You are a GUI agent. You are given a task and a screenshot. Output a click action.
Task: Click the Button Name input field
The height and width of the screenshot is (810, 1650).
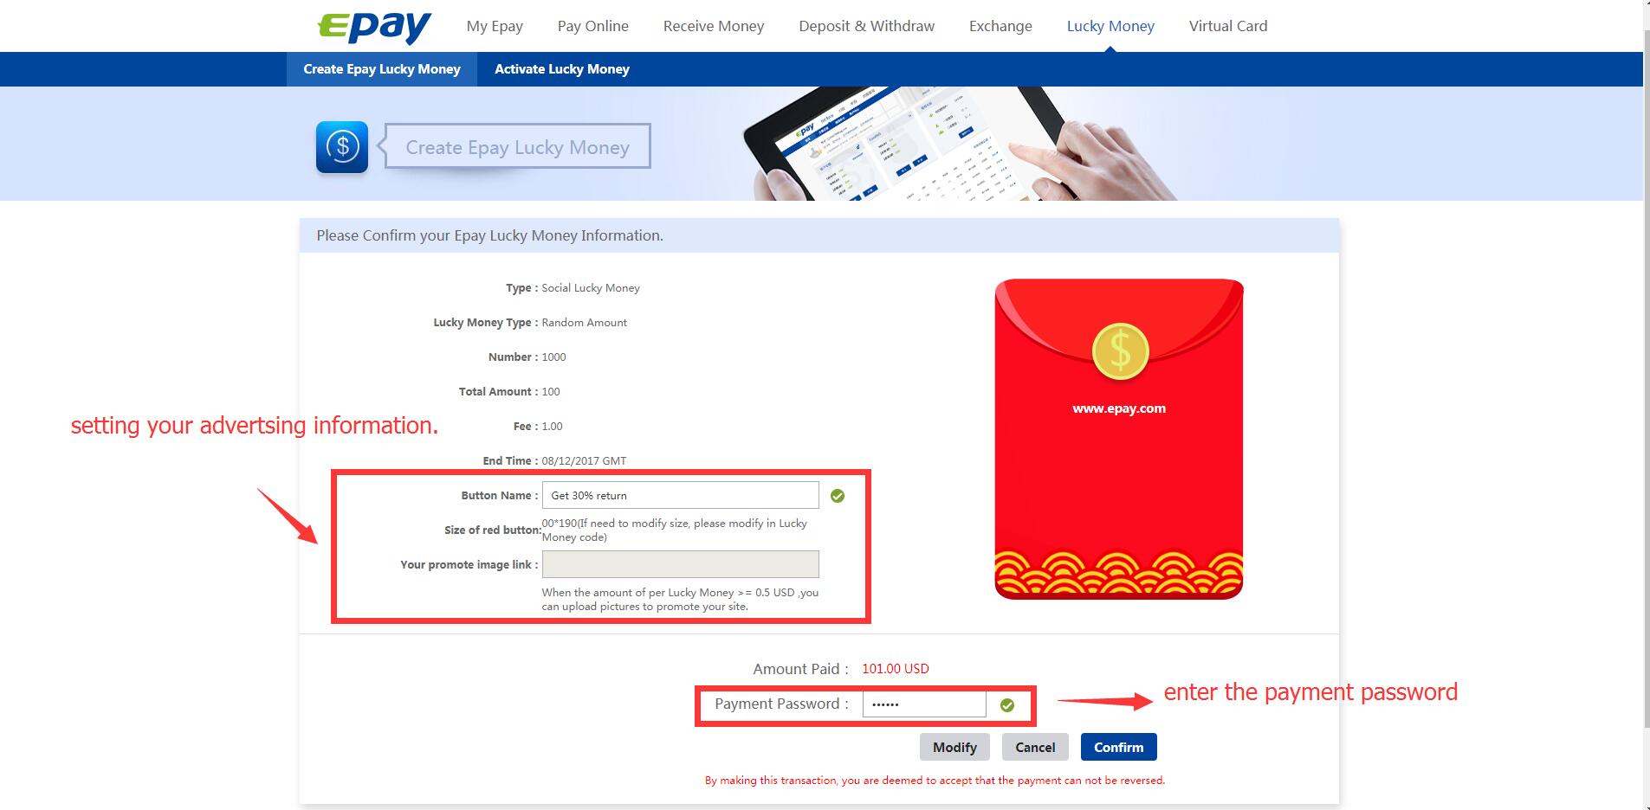(680, 495)
